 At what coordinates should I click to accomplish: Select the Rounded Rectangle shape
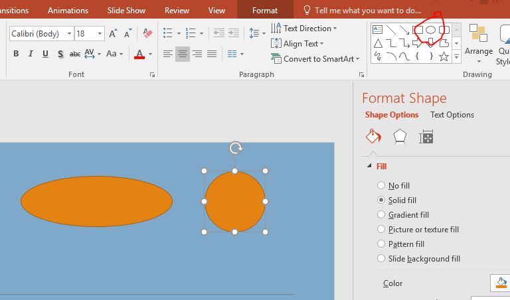pos(444,30)
